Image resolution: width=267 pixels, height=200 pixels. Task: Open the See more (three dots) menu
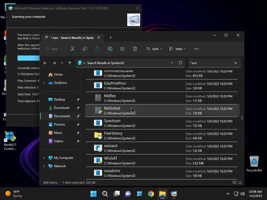pos(196,49)
